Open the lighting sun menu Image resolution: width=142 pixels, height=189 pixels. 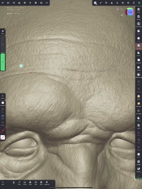coord(30,3)
